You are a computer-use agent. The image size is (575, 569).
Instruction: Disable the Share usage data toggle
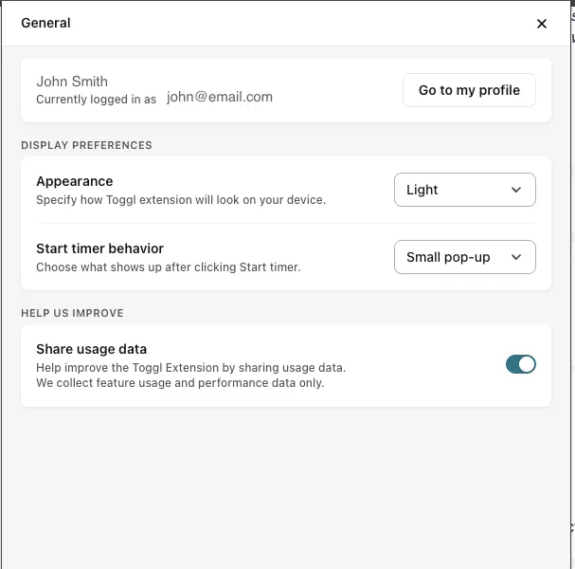521,364
